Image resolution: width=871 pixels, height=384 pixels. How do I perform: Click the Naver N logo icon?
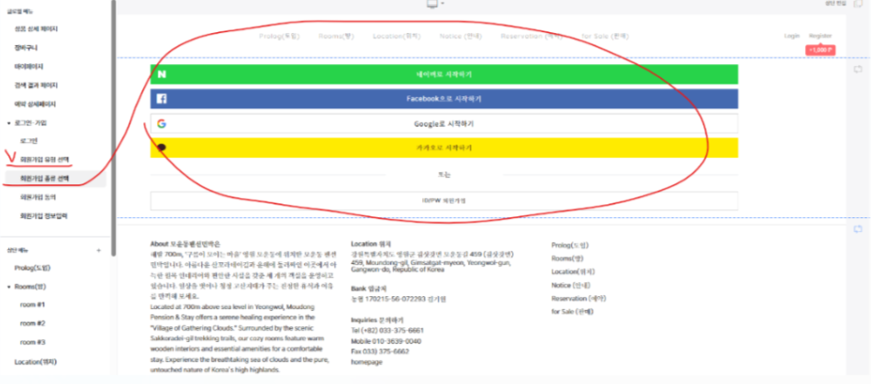(162, 74)
